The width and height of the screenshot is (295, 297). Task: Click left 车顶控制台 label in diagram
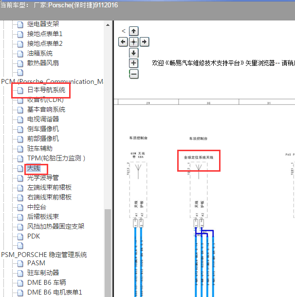(x=138, y=138)
